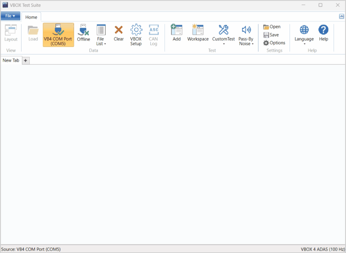Expand the File List dropdown
Screen dimensions: 346x253
(101, 35)
